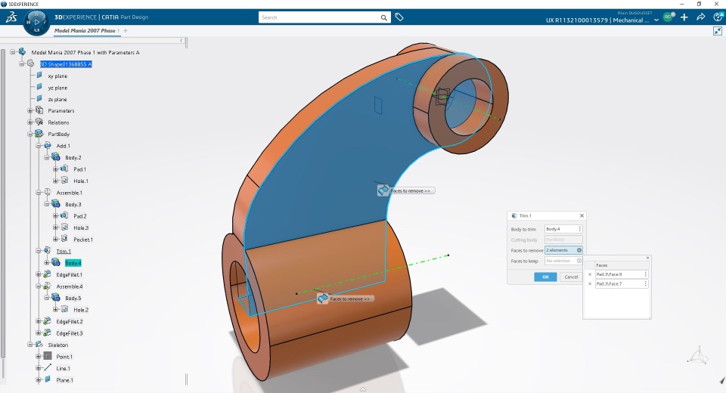This screenshot has width=726, height=393.
Task: Remove Pad.3\Face.9 from faces list
Action: point(589,274)
